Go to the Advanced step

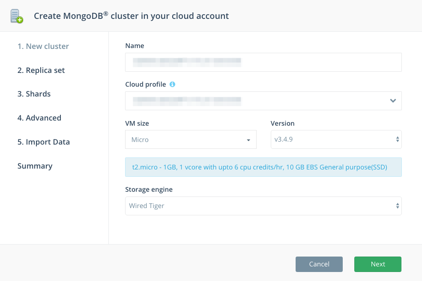[x=39, y=118]
